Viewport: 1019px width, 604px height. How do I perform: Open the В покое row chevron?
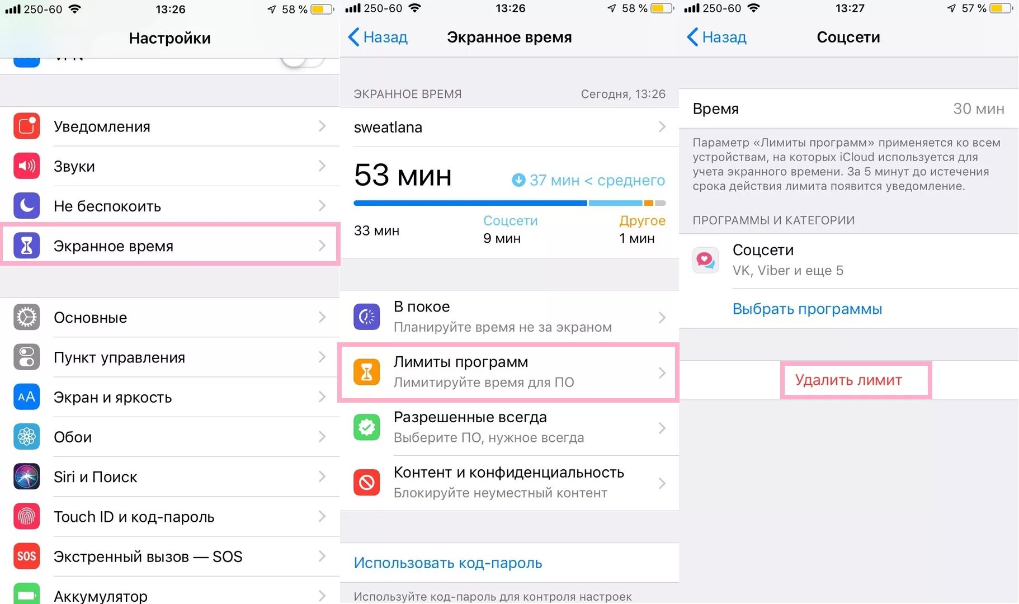[662, 318]
